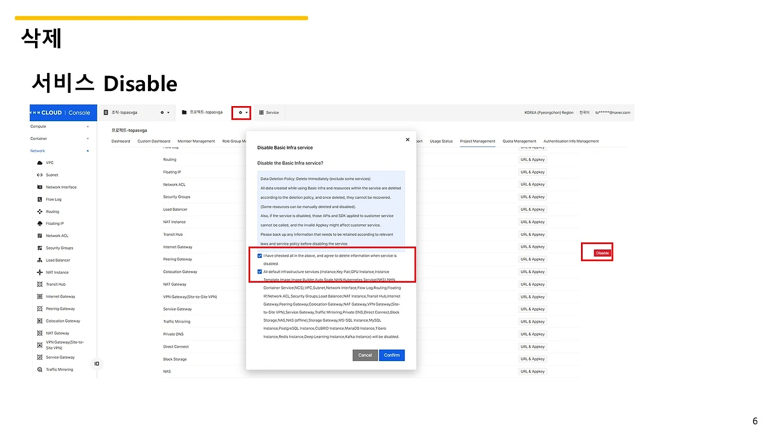The image size is (773, 434).
Task: Click the Subnet icon in the sidebar
Action: (x=40, y=175)
